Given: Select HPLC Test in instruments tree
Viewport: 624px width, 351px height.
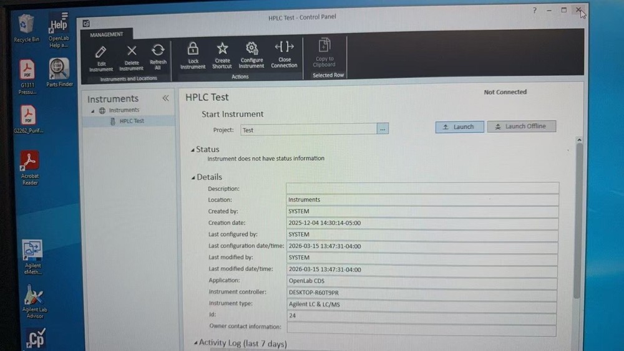Looking at the screenshot, I should click(131, 121).
